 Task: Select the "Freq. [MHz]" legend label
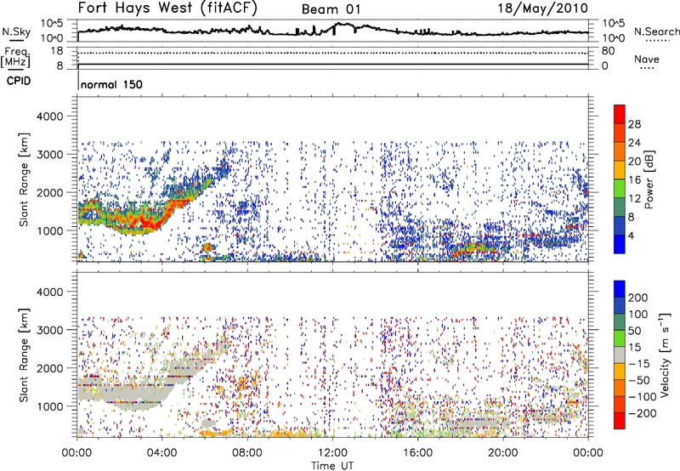point(15,58)
